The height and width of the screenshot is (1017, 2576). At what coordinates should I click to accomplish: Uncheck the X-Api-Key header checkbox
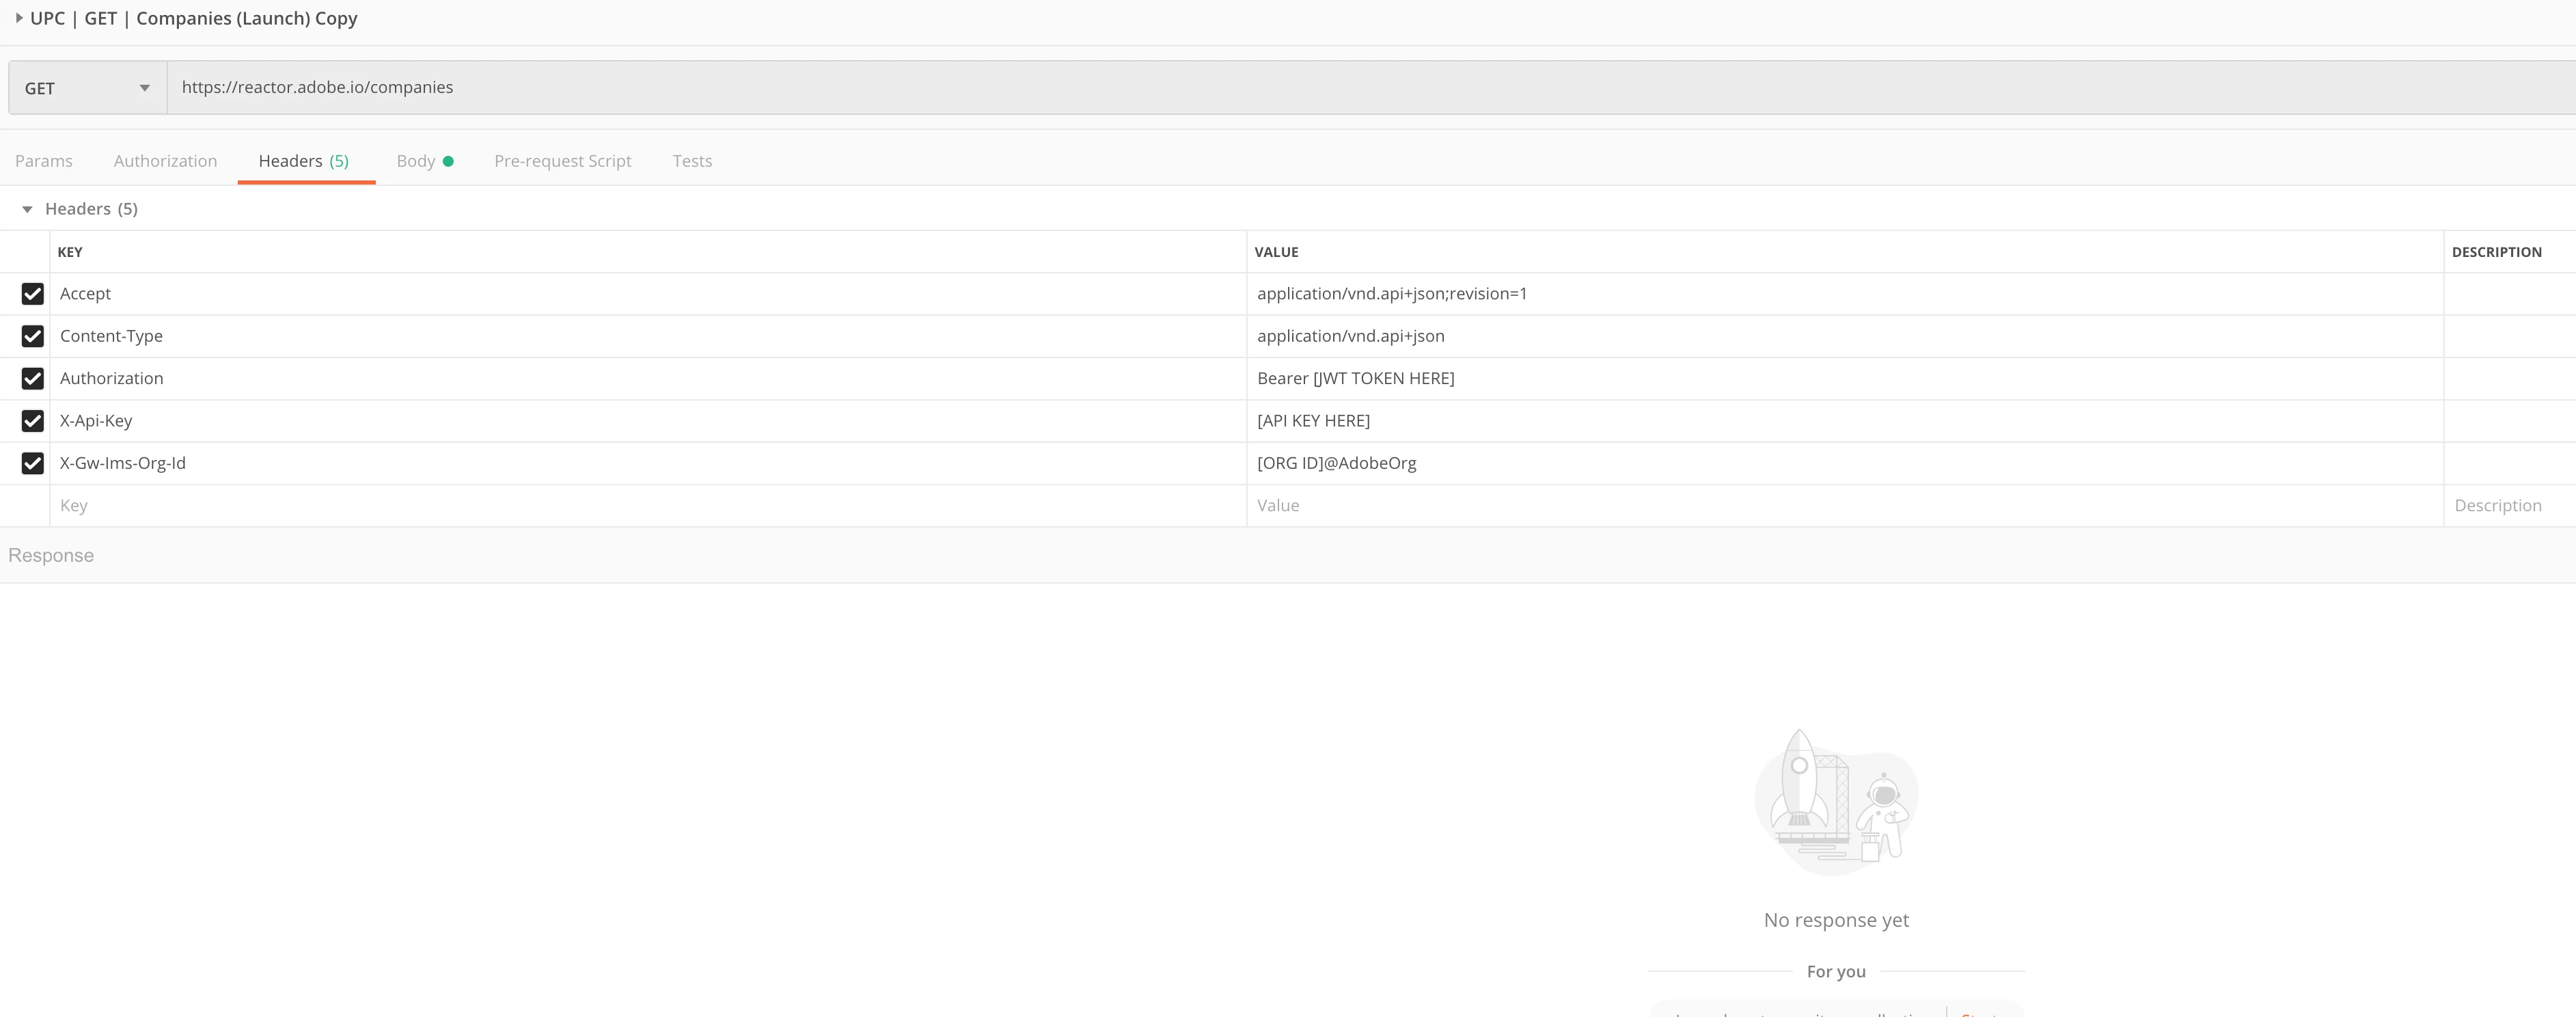coord(33,421)
